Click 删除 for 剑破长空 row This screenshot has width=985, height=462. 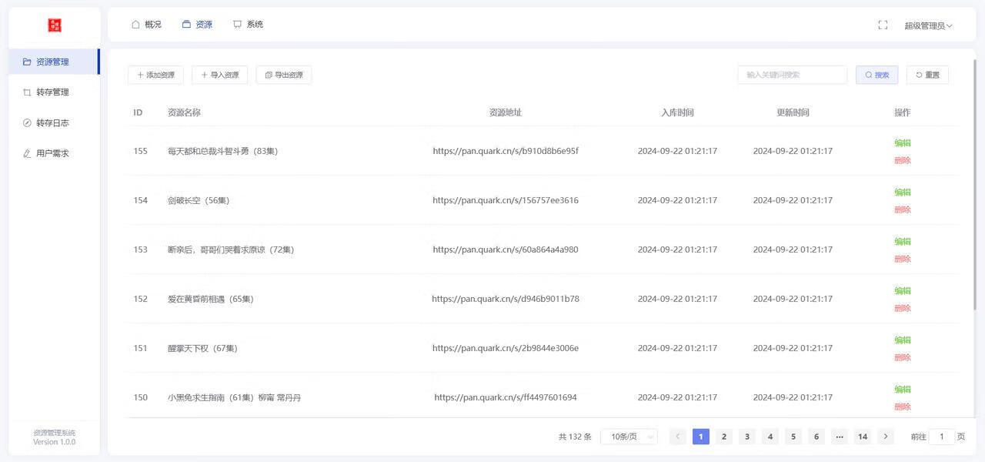point(902,209)
